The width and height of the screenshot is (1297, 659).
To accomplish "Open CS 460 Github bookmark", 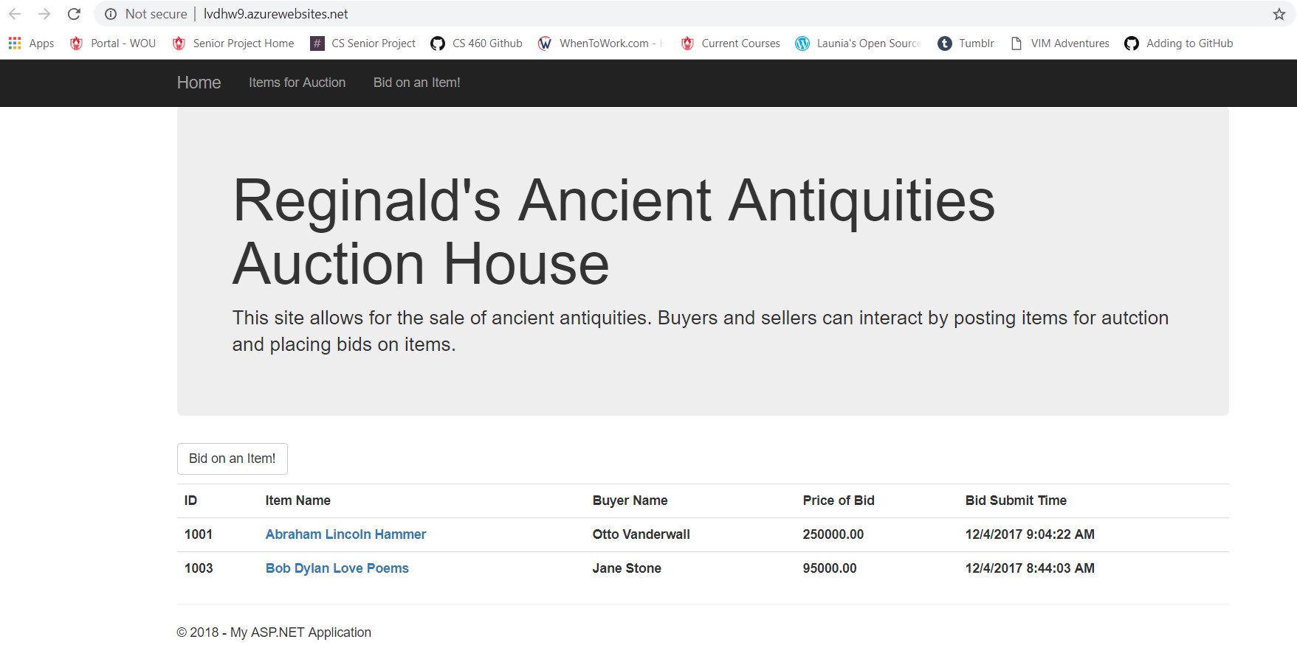I will click(476, 43).
